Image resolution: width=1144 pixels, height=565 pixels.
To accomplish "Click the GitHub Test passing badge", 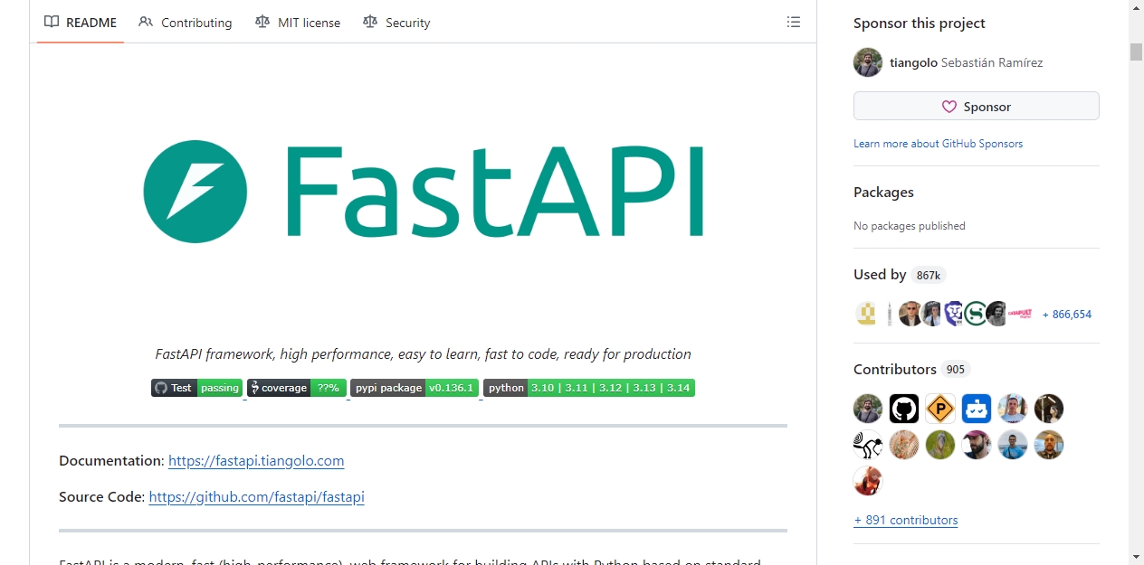I will tap(196, 388).
